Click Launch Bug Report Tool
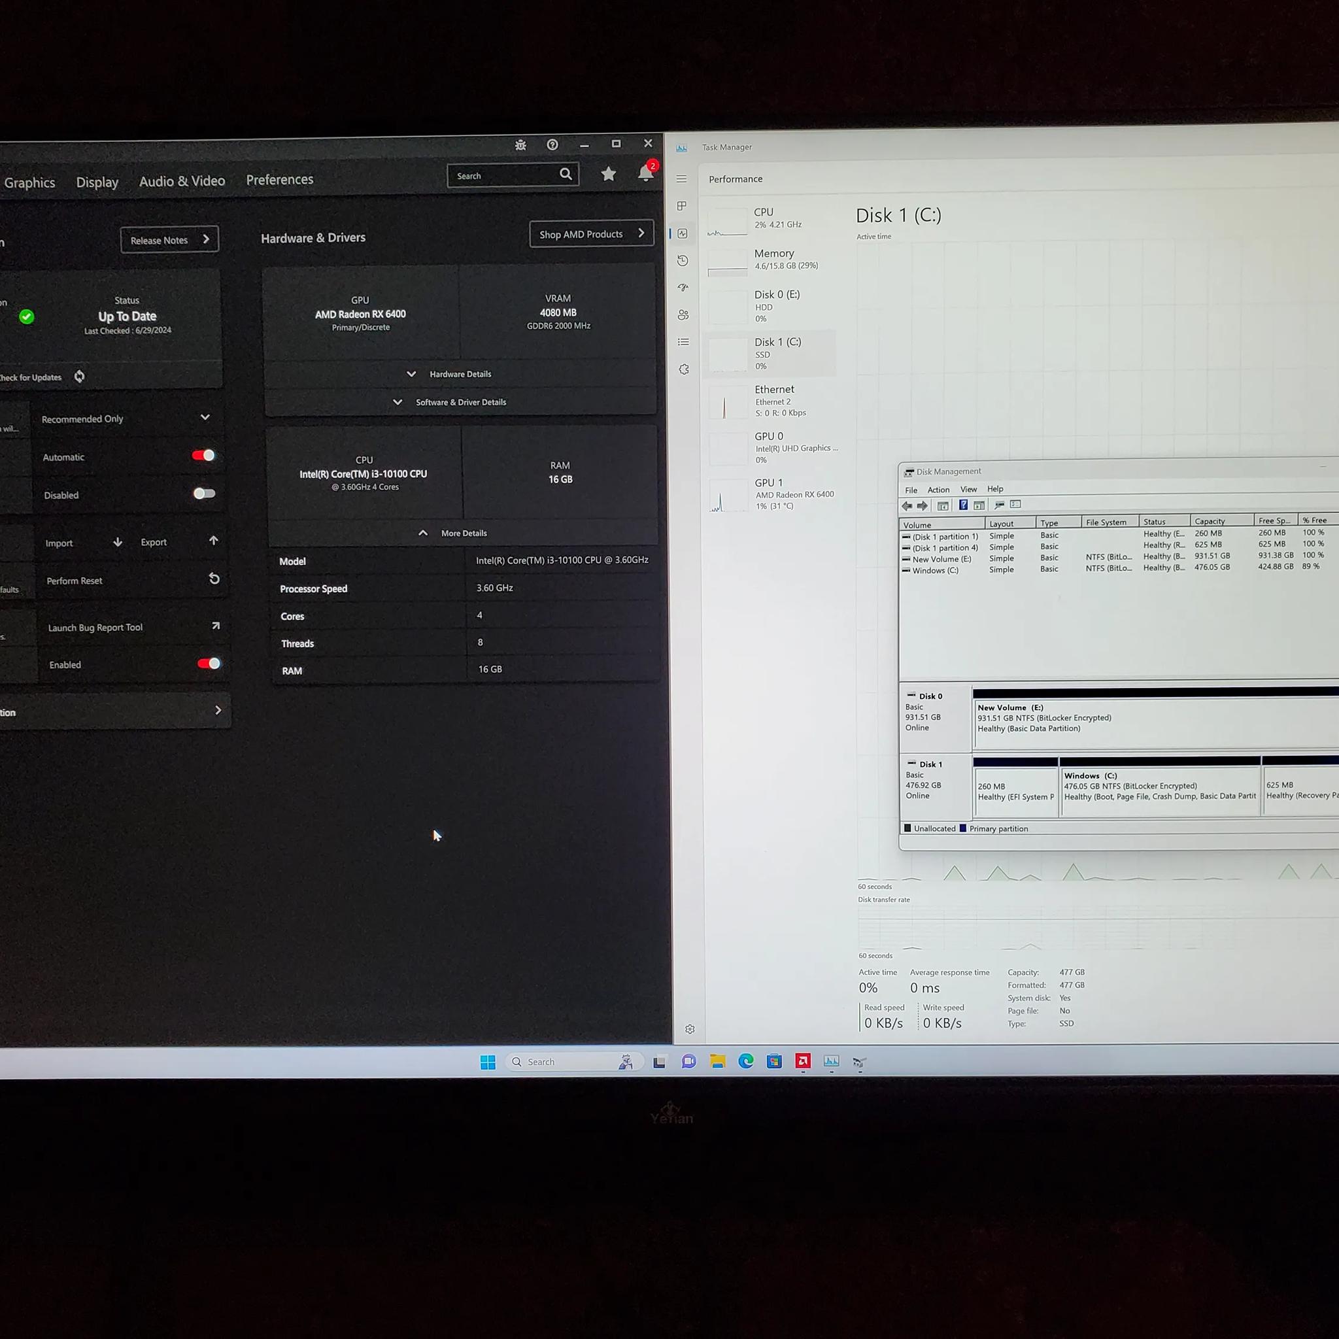1339x1339 pixels. 95,627
